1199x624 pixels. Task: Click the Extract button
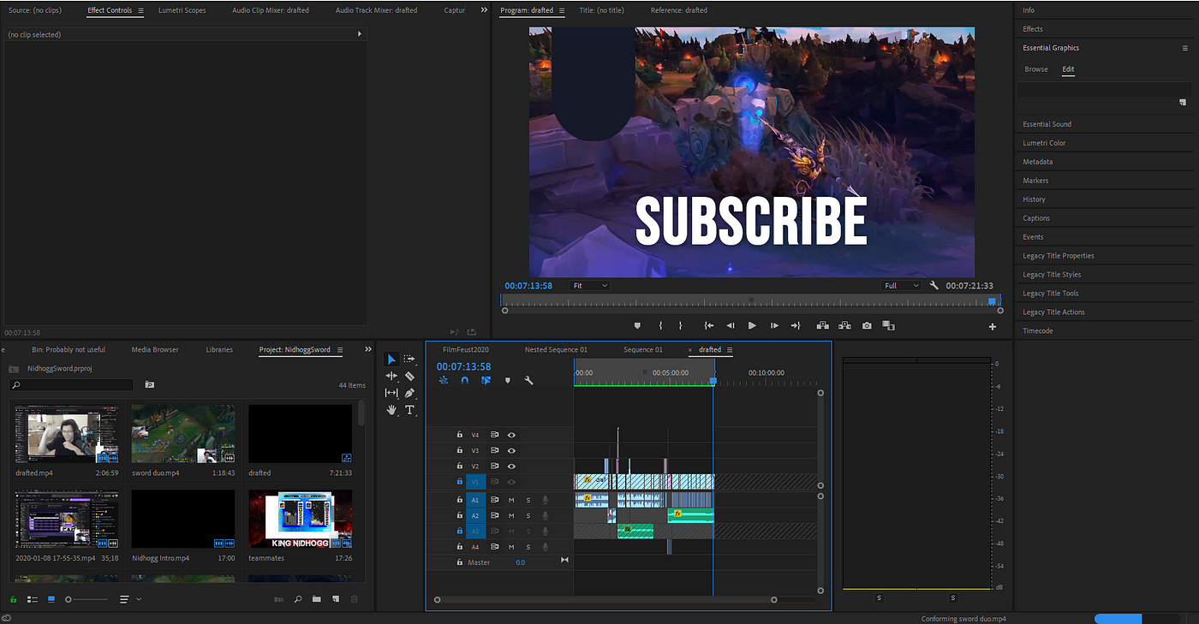[x=844, y=325]
